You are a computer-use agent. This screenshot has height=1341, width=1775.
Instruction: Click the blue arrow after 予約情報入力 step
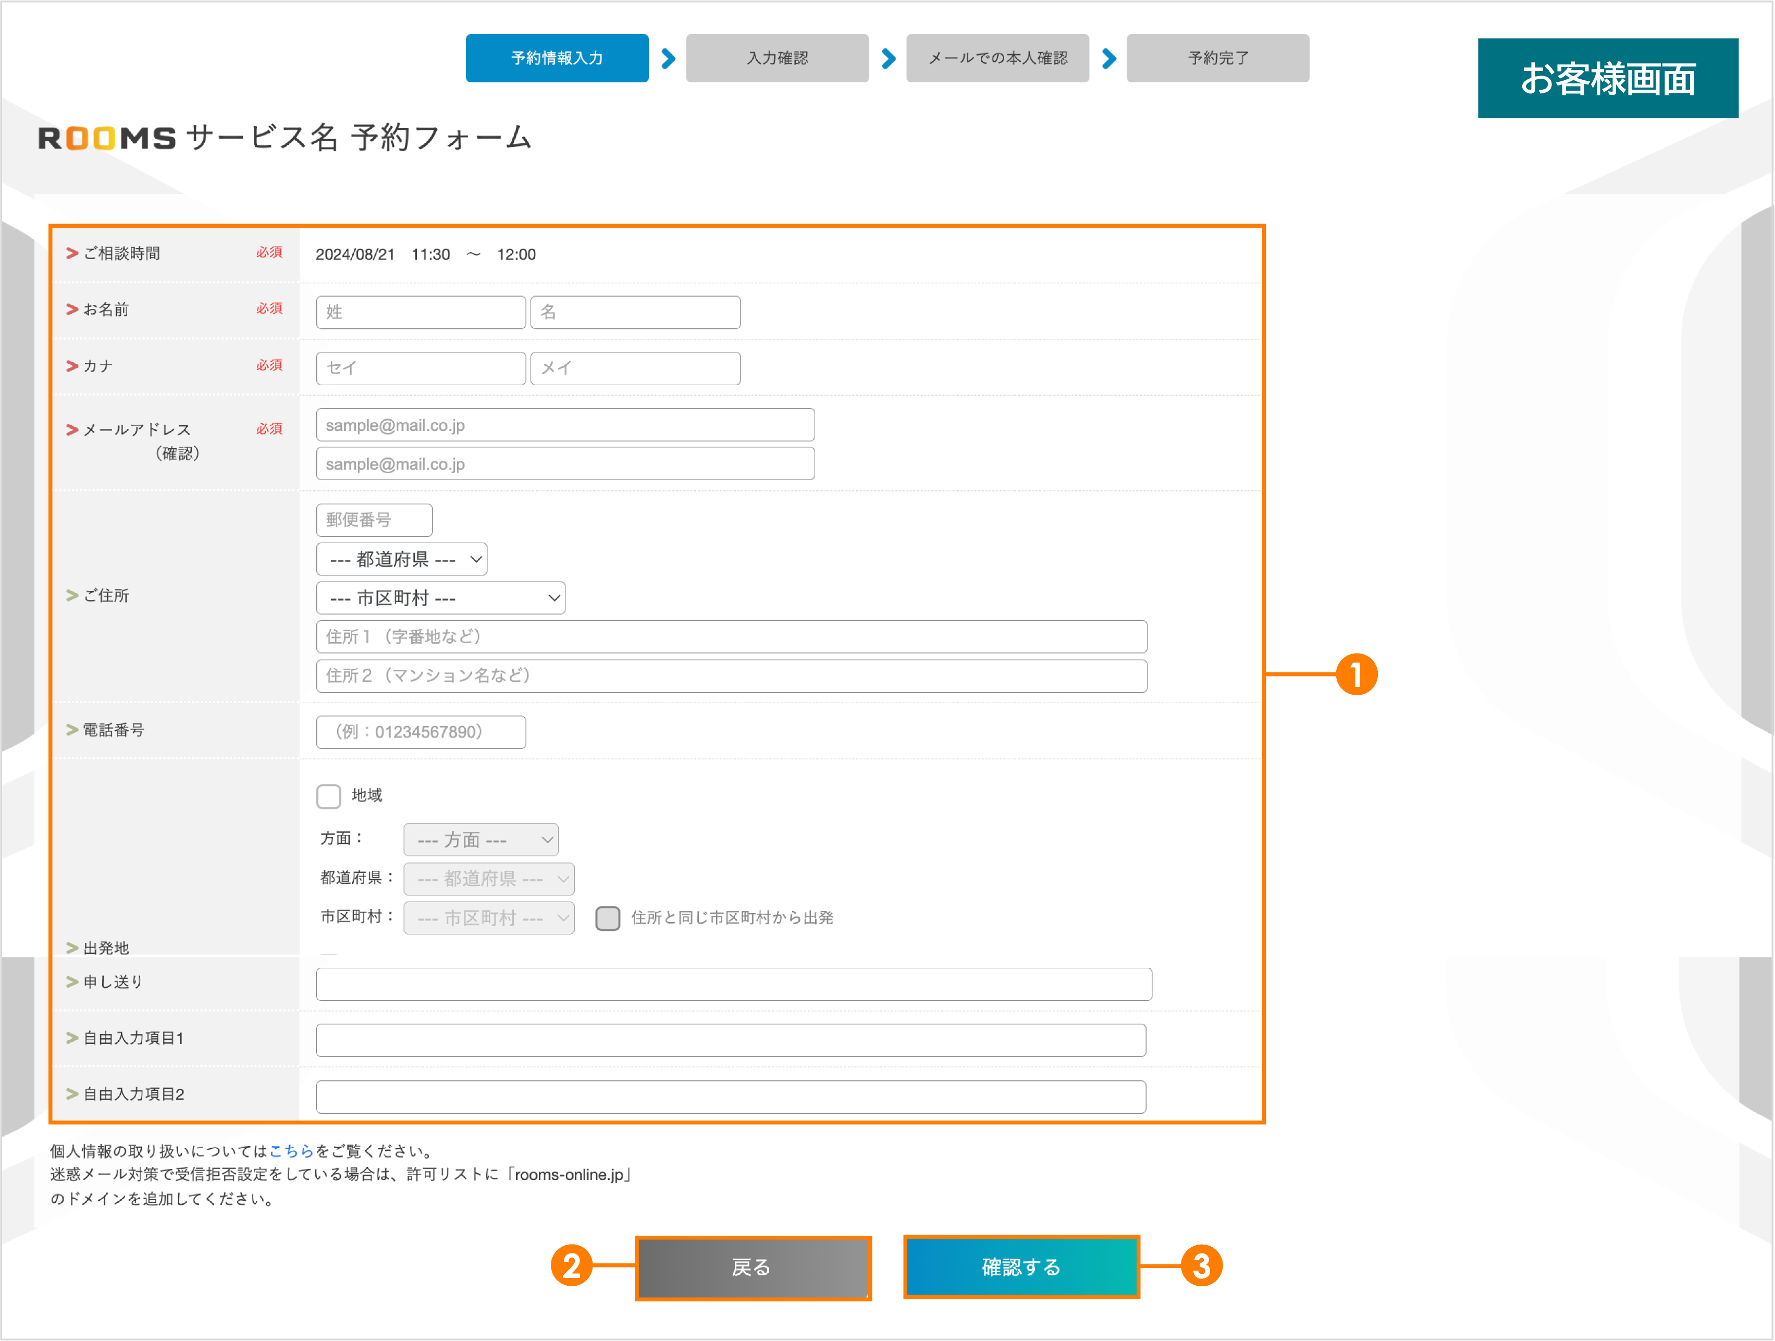click(669, 58)
